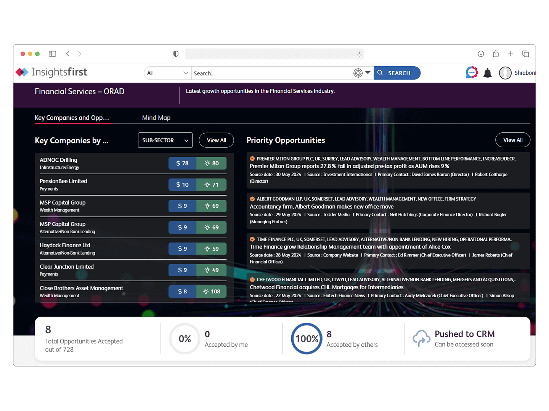The image size is (549, 411).
Task: Open Albert Goodman new office move headline
Action: [321, 207]
